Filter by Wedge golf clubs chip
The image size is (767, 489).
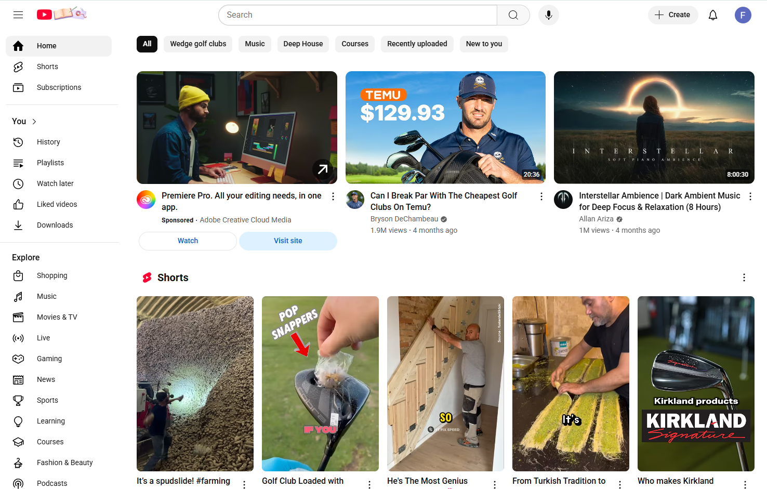click(198, 44)
